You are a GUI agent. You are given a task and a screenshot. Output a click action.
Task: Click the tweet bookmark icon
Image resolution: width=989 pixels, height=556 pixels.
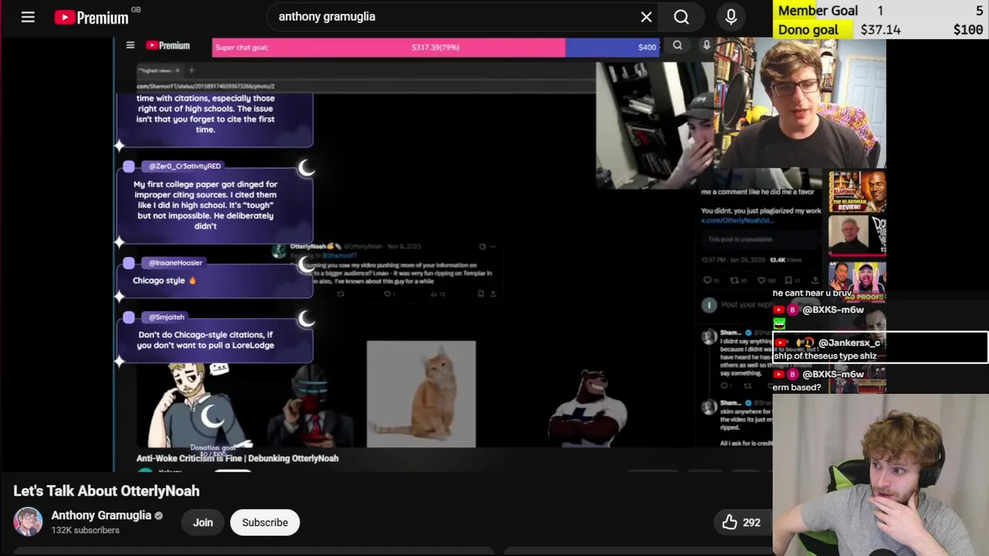pos(788,280)
